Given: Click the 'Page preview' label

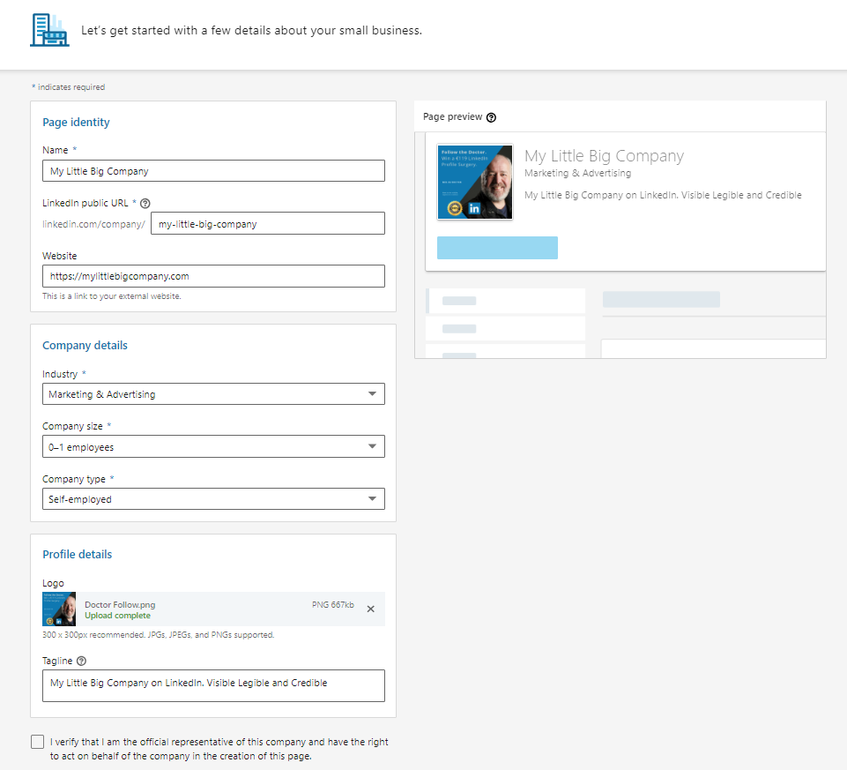Looking at the screenshot, I should 452,116.
